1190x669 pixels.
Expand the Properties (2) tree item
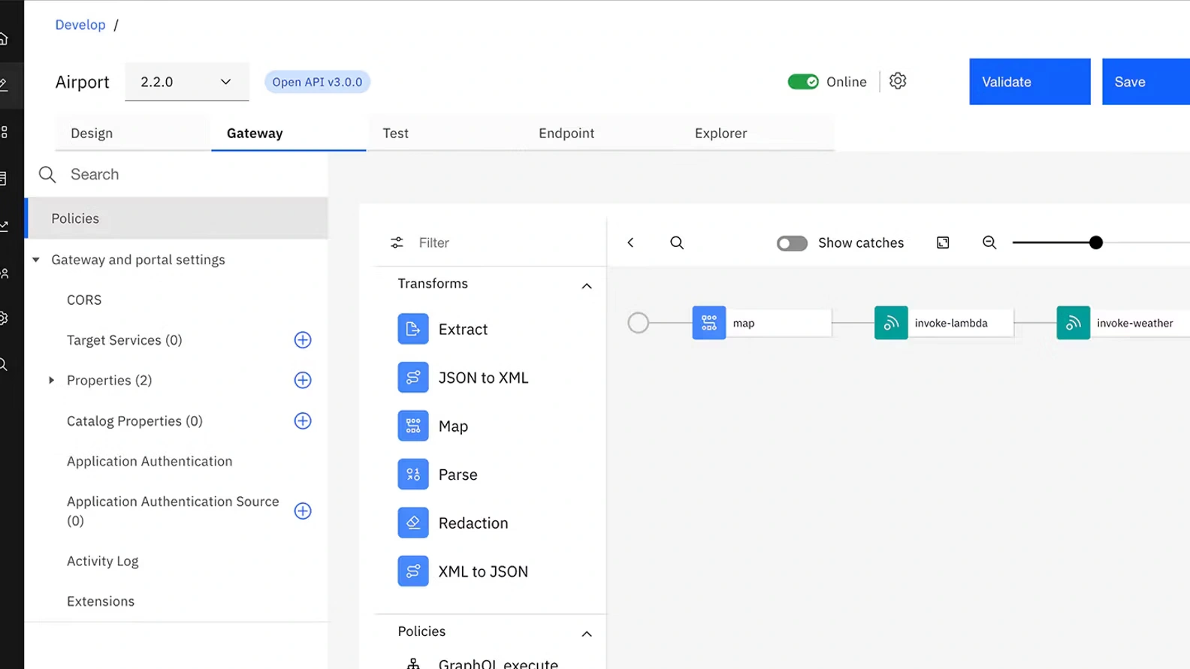click(52, 381)
